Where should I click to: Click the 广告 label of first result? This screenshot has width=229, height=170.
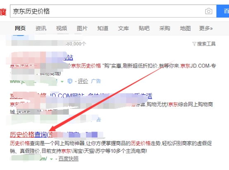point(96,81)
